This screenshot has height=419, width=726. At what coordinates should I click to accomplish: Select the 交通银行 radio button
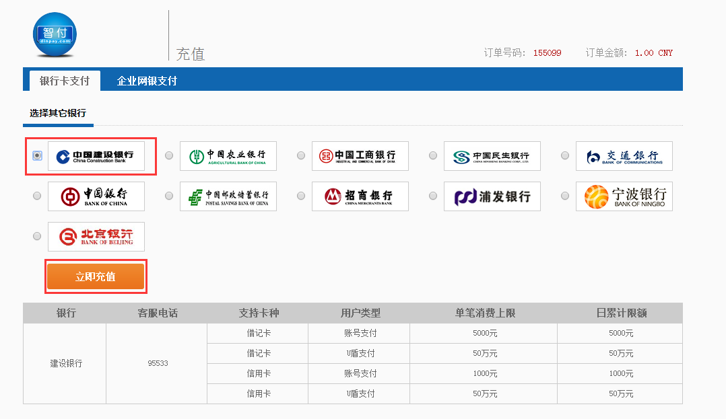pyautogui.click(x=565, y=156)
